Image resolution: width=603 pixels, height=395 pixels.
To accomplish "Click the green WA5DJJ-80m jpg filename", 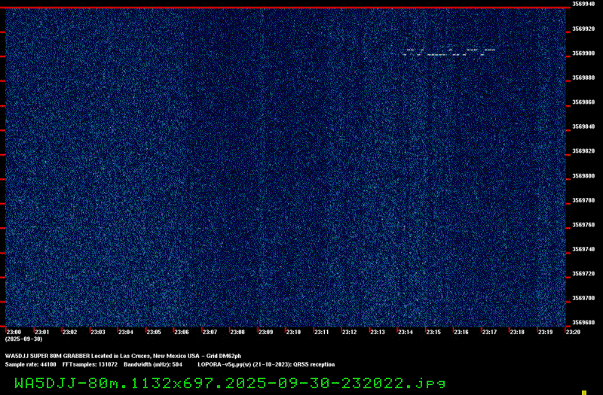I will click(x=230, y=383).
